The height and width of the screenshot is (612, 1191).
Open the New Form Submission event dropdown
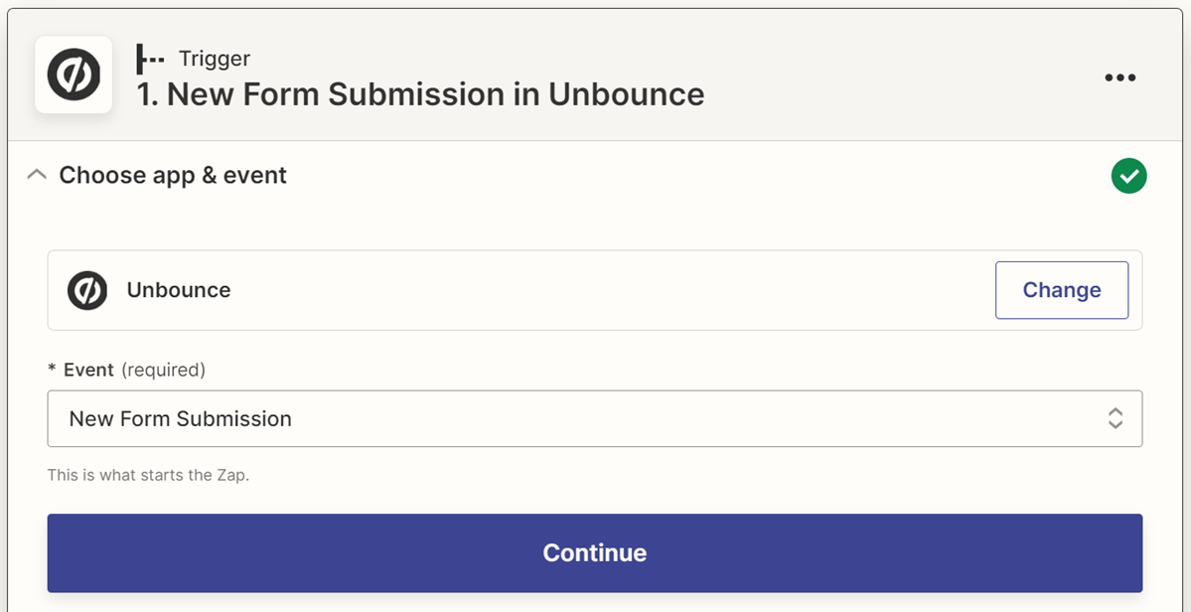(x=576, y=418)
